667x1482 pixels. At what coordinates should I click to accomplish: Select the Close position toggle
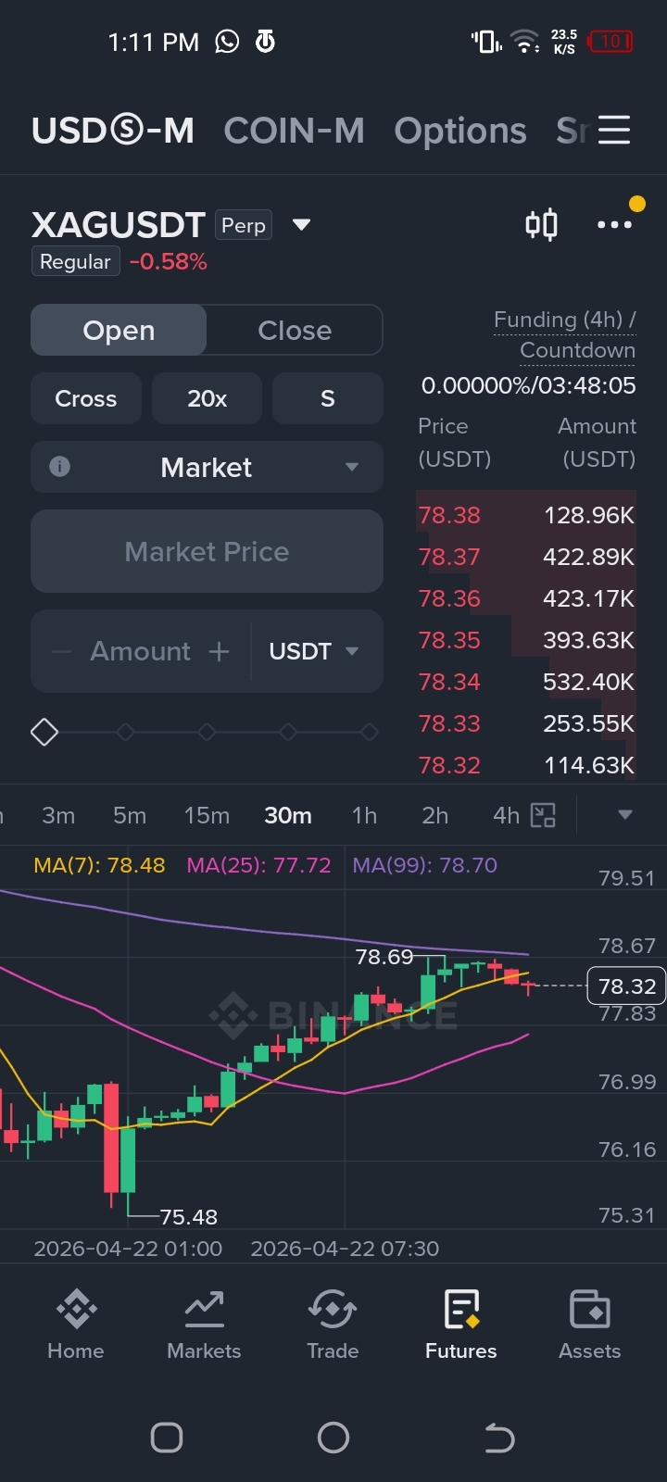click(295, 330)
